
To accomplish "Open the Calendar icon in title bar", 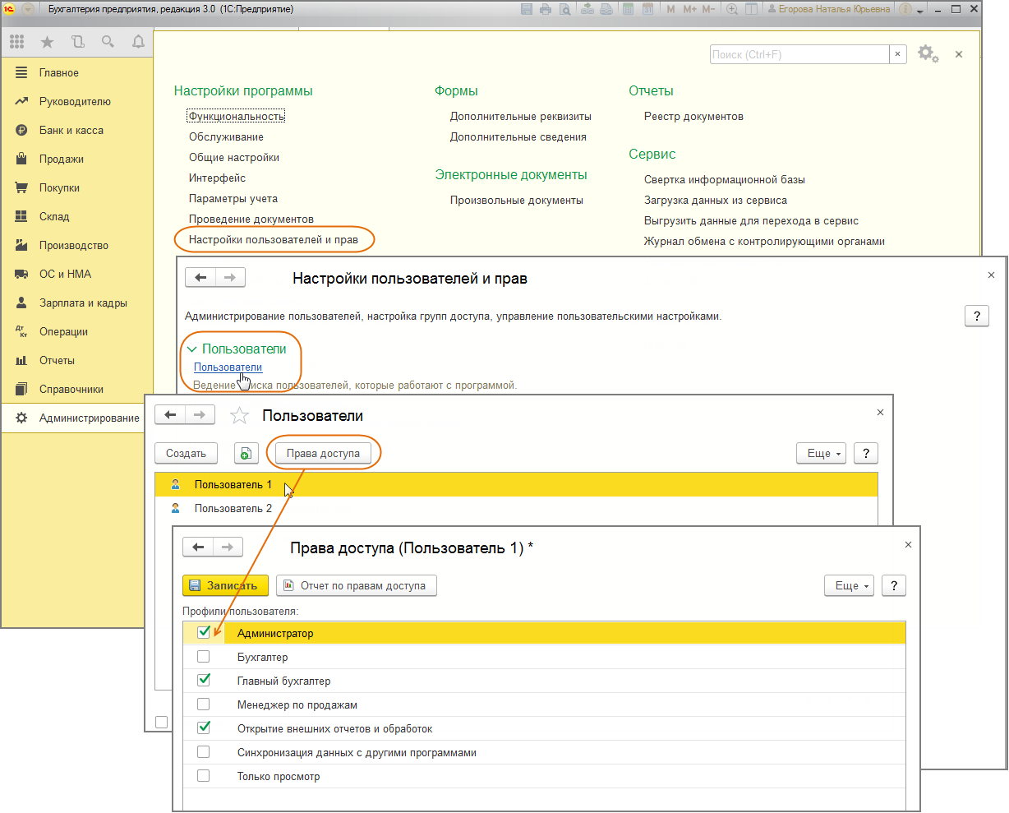I will point(647,9).
